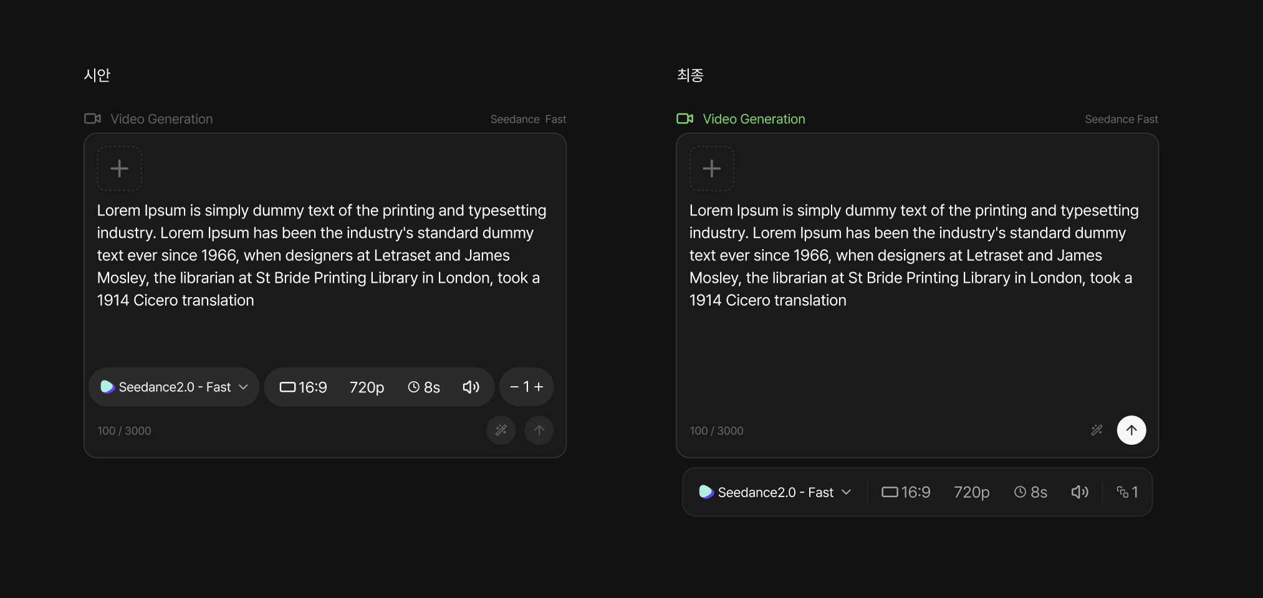Toggle the sound speaker icon in the 시안 panel
The image size is (1263, 598).
click(471, 387)
